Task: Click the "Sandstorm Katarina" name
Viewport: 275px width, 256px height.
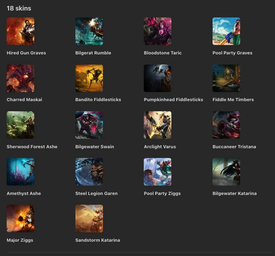Action: click(x=98, y=240)
